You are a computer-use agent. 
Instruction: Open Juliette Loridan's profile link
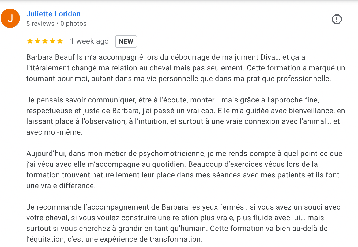tap(53, 14)
